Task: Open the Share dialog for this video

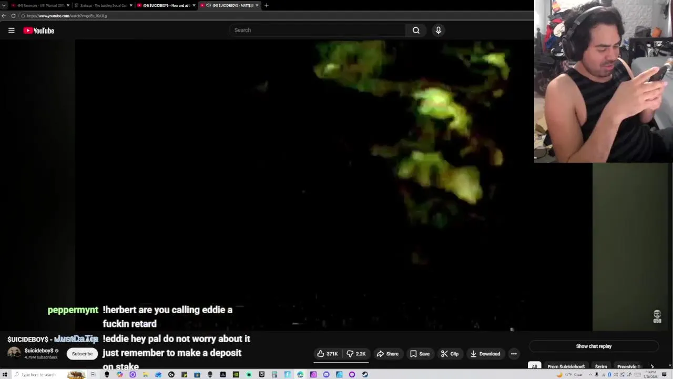Action: (x=388, y=354)
